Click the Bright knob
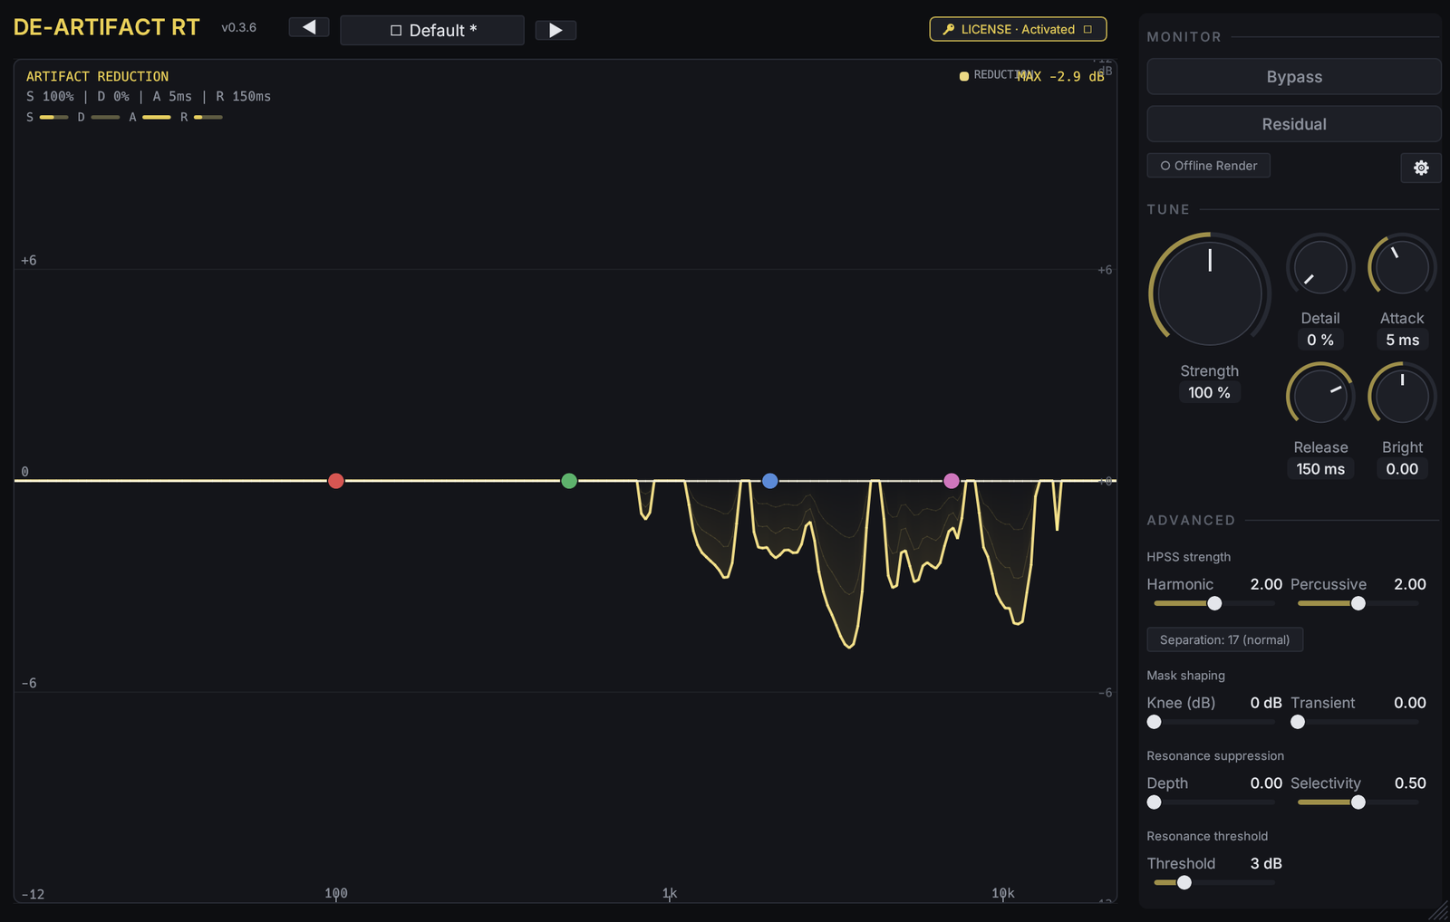The image size is (1450, 922). coord(1402,397)
